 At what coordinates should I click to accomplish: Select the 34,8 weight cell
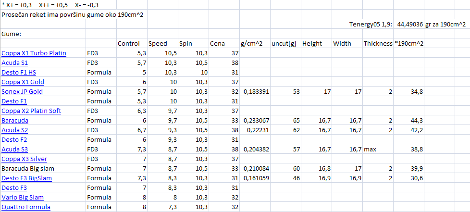pyautogui.click(x=408, y=92)
